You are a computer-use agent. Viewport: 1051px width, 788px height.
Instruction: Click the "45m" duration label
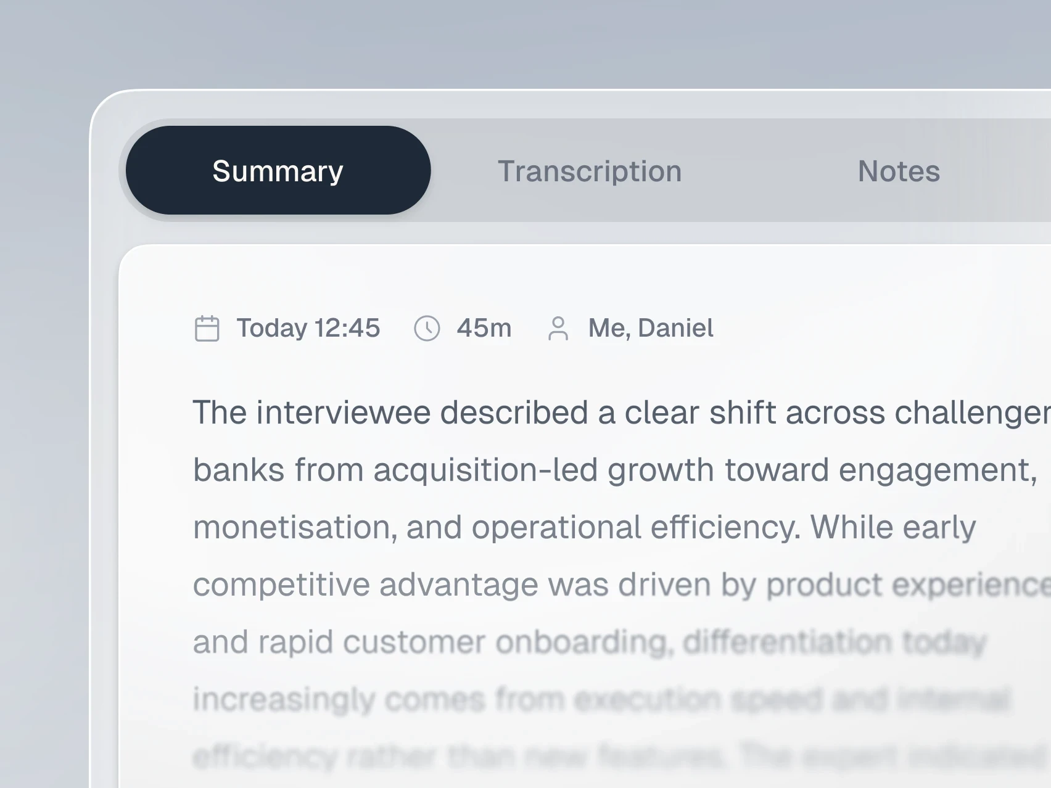pyautogui.click(x=484, y=328)
